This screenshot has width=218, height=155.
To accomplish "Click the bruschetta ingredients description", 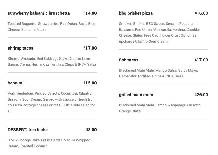I will (x=51, y=26).
